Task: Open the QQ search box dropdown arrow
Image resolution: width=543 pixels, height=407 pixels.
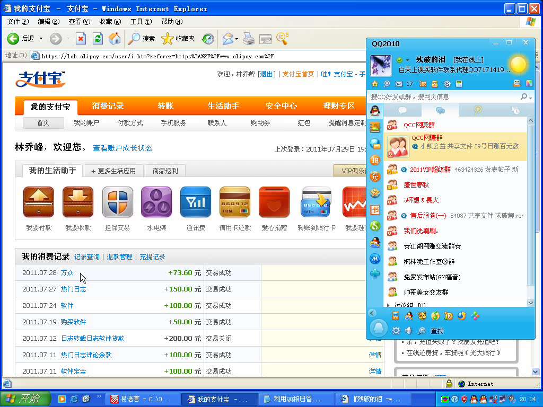Action: (x=530, y=98)
